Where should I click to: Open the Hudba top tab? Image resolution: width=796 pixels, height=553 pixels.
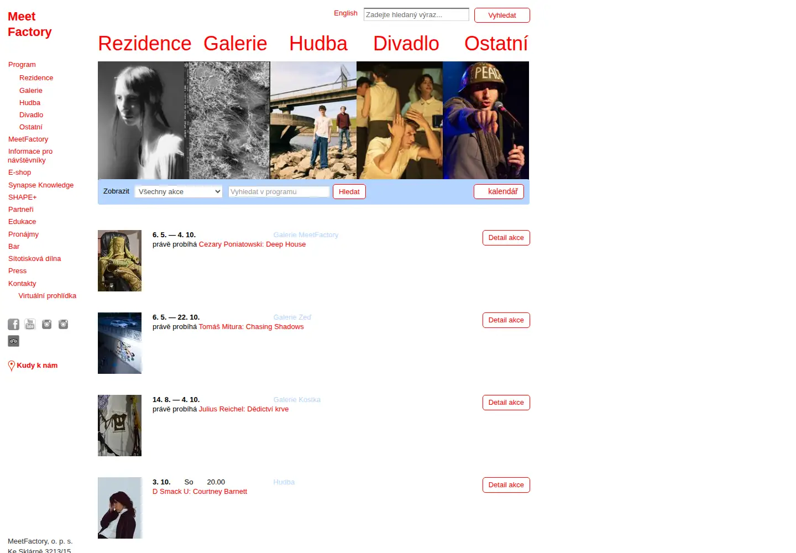click(318, 44)
